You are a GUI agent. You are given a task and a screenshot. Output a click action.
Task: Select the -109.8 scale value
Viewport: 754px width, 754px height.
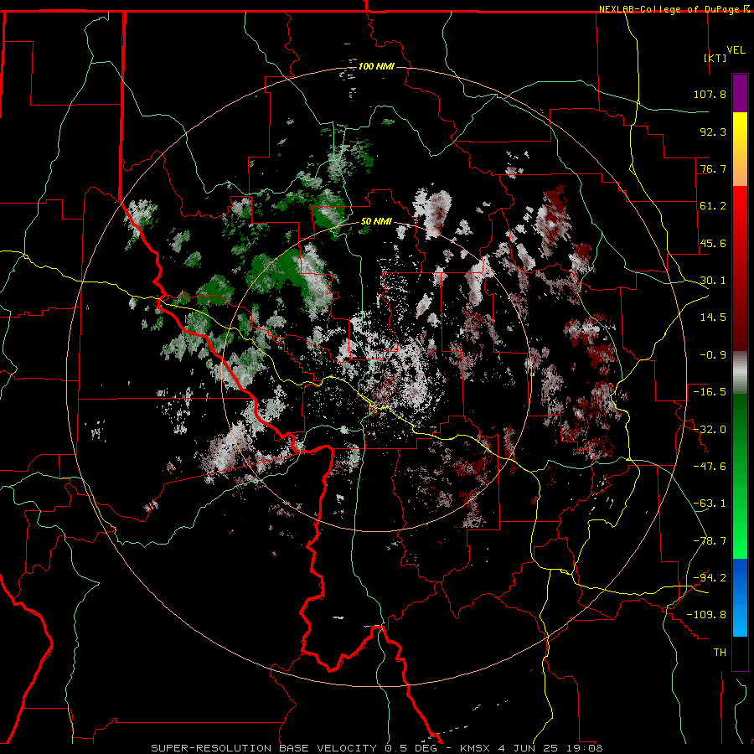click(707, 615)
